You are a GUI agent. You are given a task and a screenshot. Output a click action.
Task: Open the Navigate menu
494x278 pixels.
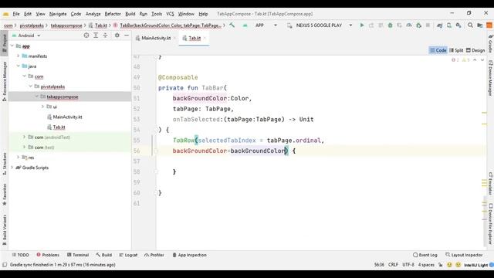click(58, 14)
